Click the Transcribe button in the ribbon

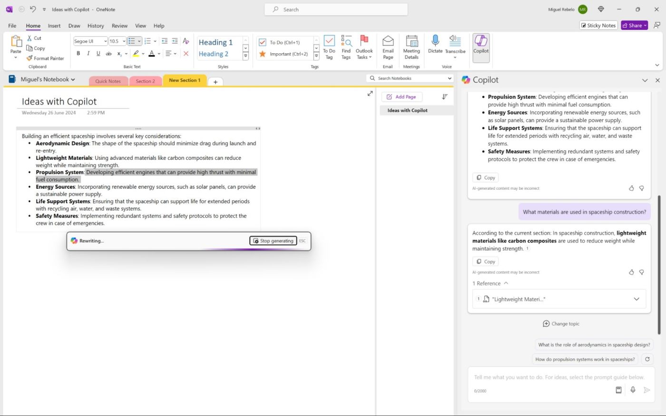click(455, 47)
